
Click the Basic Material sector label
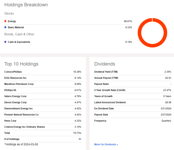[x=16, y=27]
